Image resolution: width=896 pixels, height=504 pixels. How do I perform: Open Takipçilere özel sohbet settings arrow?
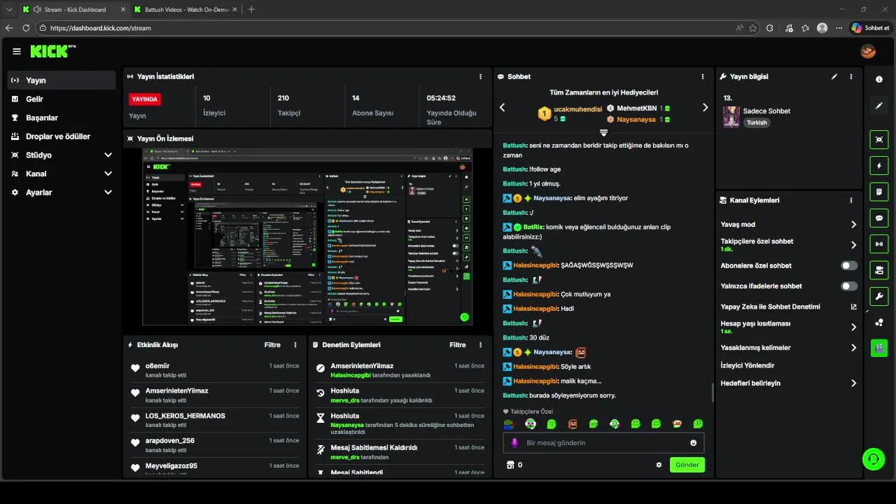point(853,245)
